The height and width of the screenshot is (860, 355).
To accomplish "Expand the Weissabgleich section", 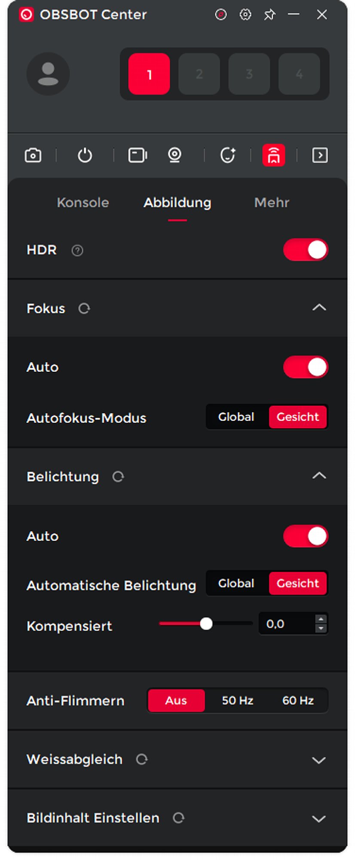I will tap(318, 760).
